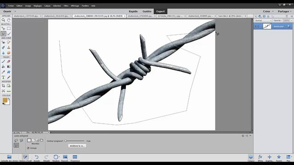This screenshot has height=165, width=294.
Task: Select the Recompose tool
Action: tap(9, 86)
